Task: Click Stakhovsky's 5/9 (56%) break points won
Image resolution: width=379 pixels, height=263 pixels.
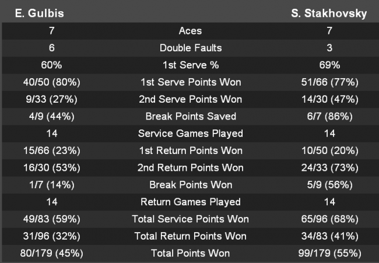Action: (x=329, y=185)
